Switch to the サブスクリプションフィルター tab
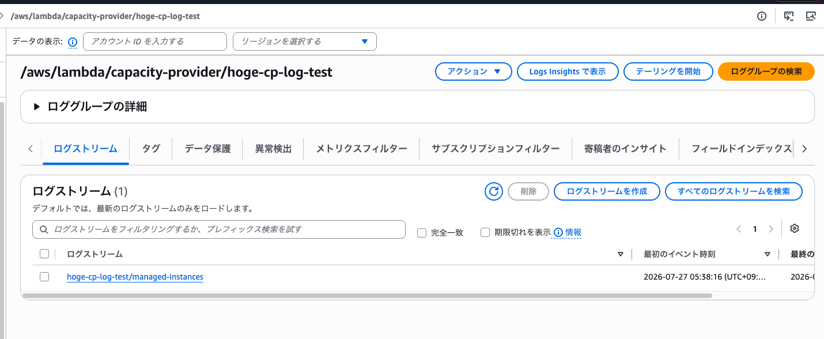824x339 pixels. tap(496, 149)
